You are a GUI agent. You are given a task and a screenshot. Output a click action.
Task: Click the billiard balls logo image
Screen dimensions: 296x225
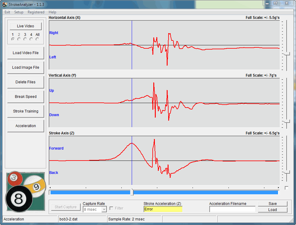(x=26, y=192)
